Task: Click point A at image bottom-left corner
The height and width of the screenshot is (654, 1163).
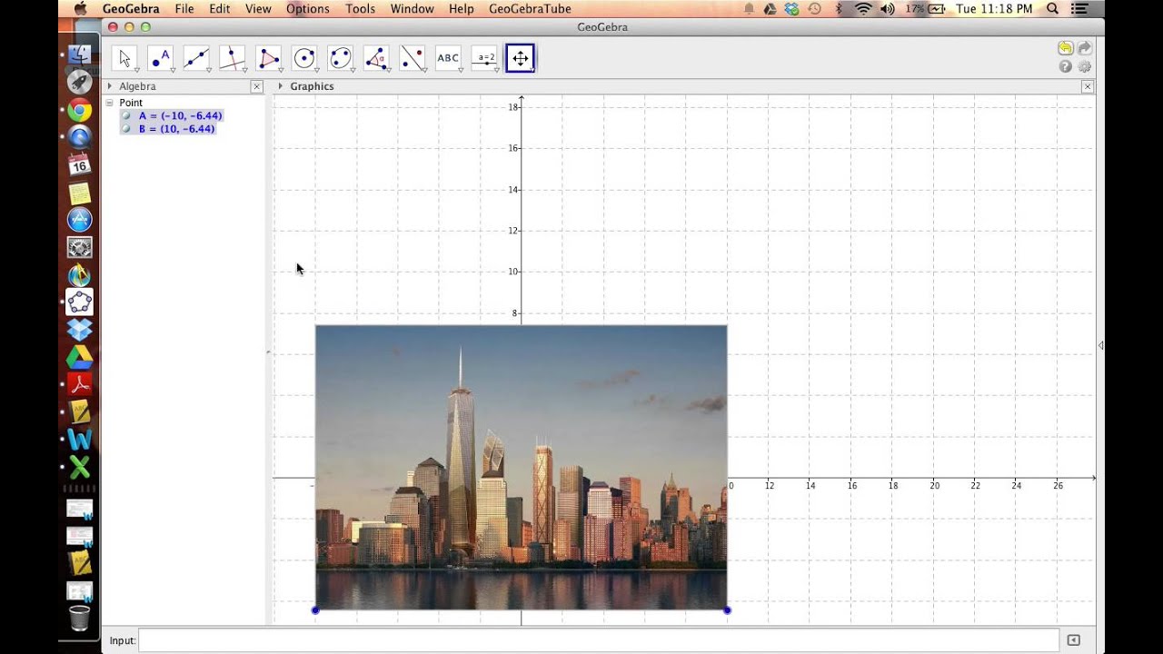Action: point(315,610)
